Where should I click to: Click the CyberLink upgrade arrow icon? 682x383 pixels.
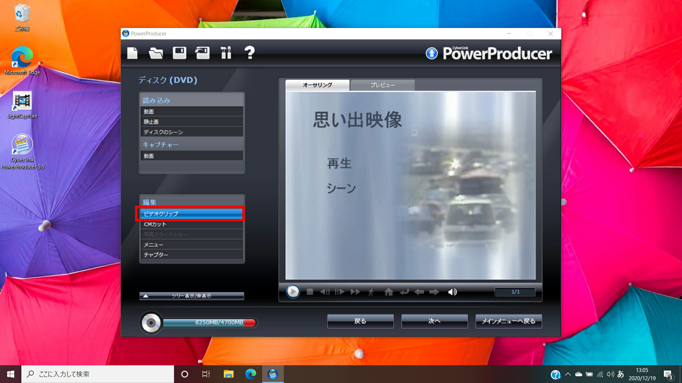[x=432, y=54]
